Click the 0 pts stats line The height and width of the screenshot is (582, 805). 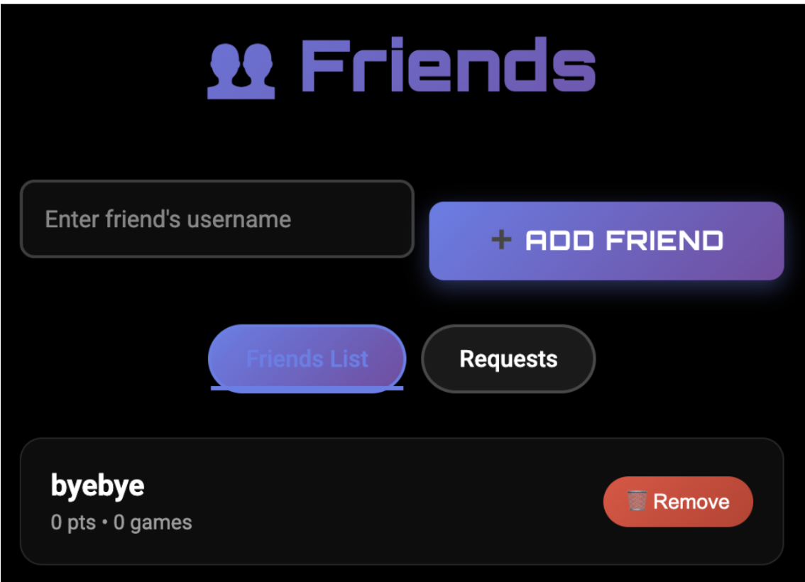click(121, 522)
